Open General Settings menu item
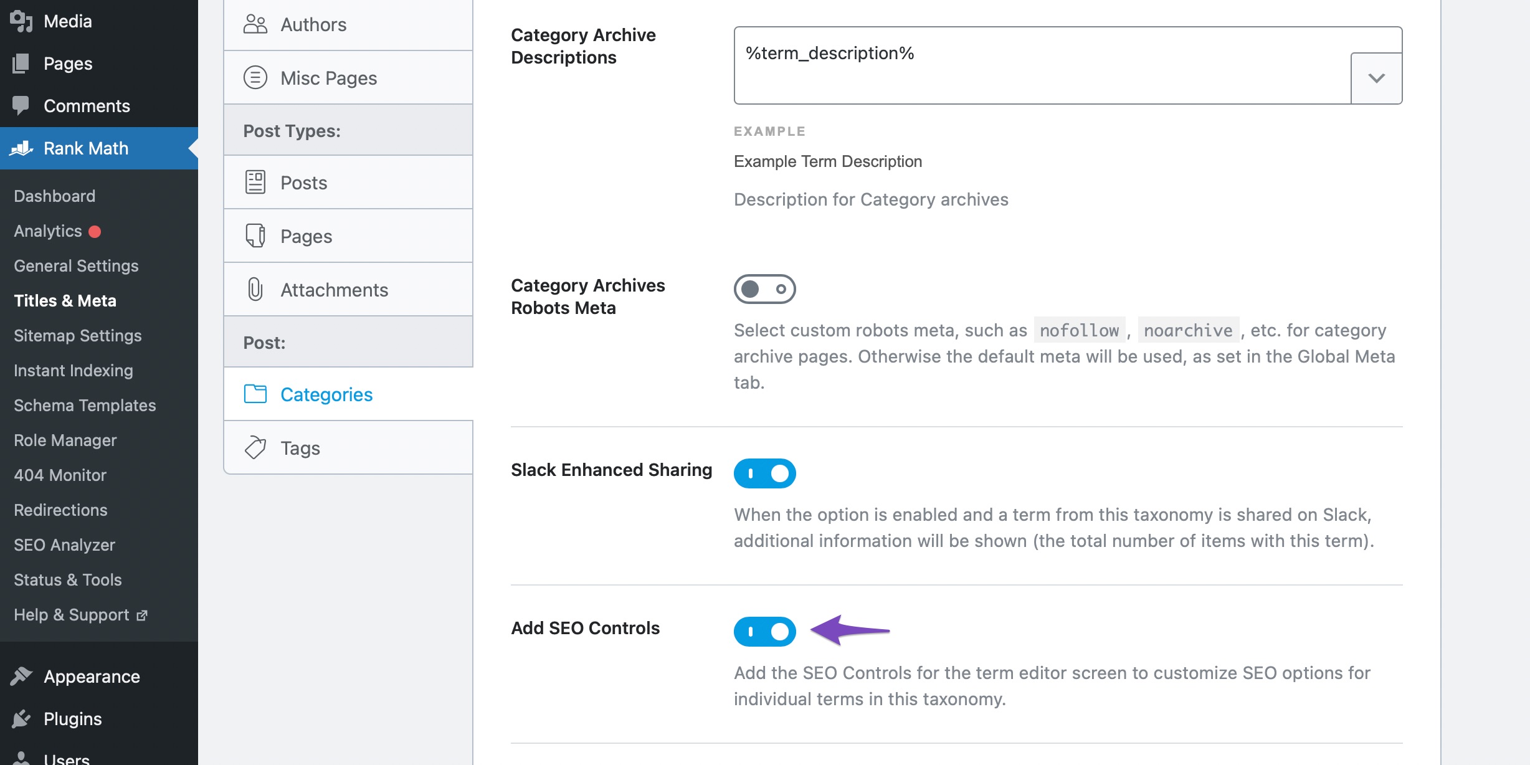The height and width of the screenshot is (765, 1530). point(75,265)
